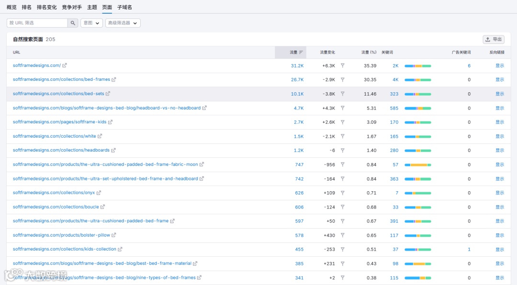Expand the 高级筛选器 advanced filters dropdown
This screenshot has width=517, height=285.
coord(123,23)
